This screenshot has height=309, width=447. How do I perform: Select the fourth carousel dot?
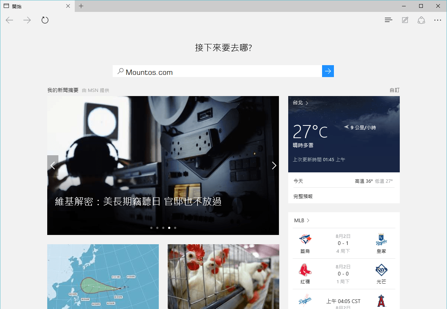[x=169, y=227]
